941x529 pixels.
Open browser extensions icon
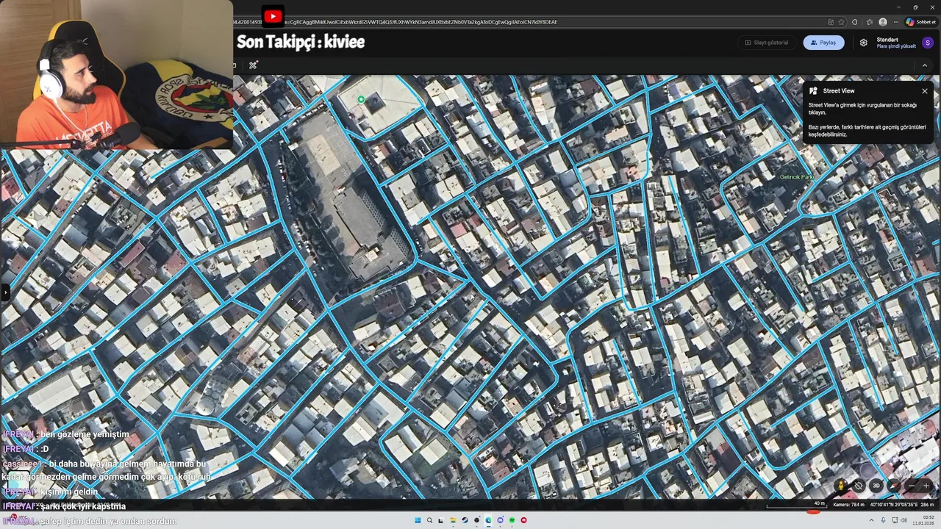coord(855,22)
